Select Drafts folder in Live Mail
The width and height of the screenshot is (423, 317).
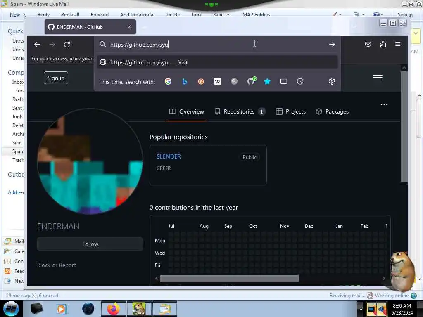[17, 99]
